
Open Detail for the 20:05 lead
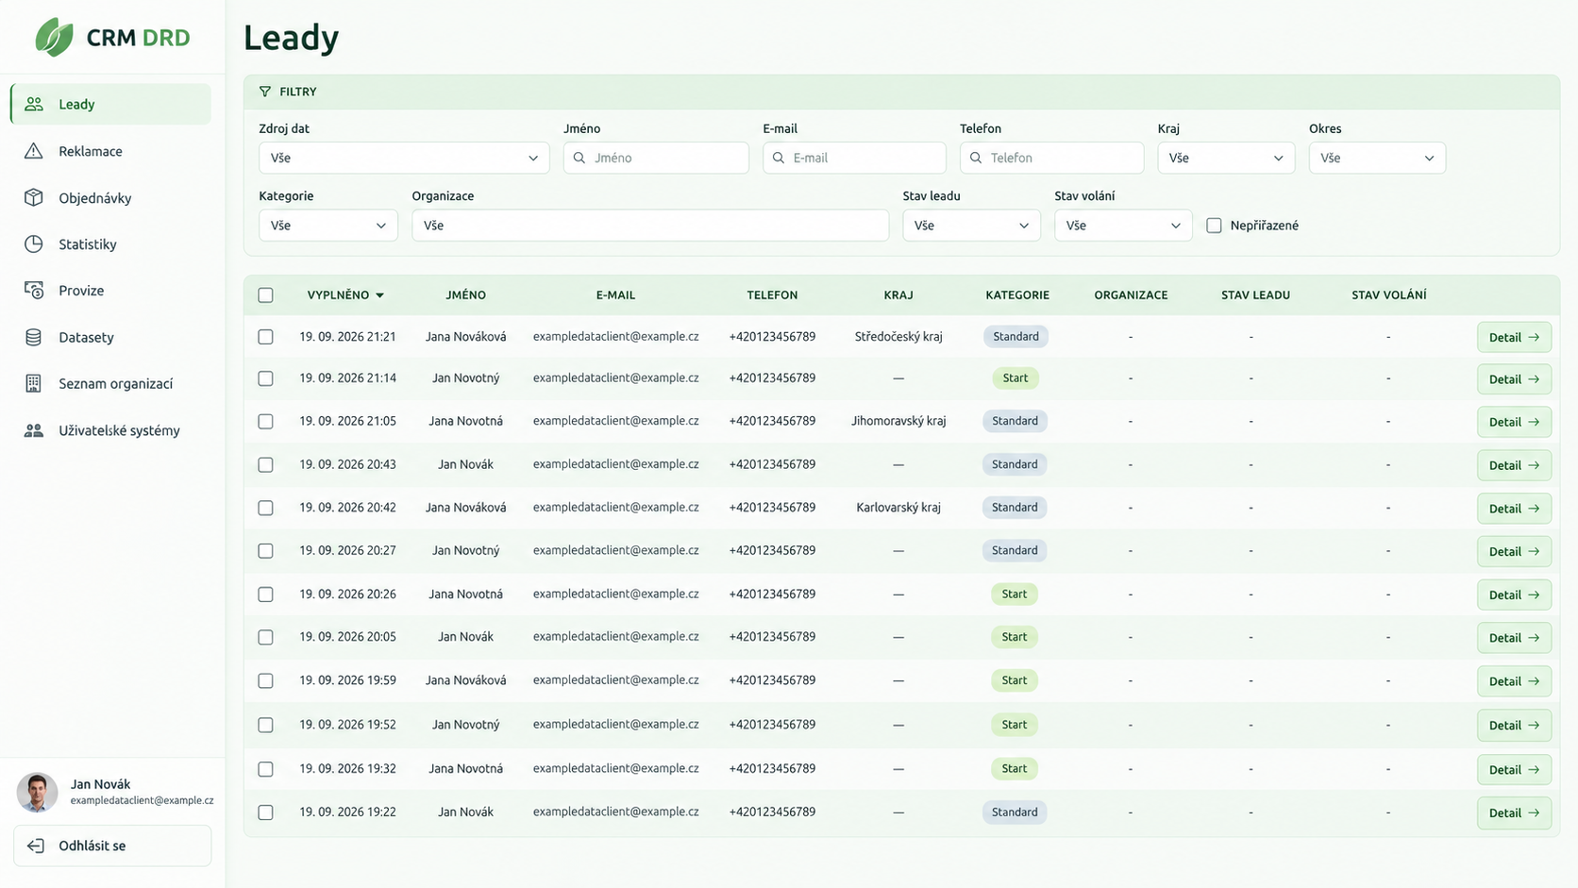coord(1514,638)
